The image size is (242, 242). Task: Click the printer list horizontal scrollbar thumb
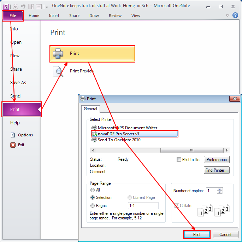(x=192, y=150)
